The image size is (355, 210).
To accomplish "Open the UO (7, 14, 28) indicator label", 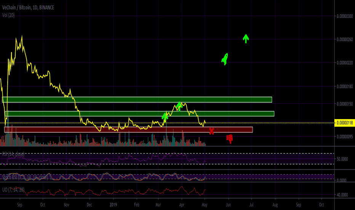I will pos(13,190).
